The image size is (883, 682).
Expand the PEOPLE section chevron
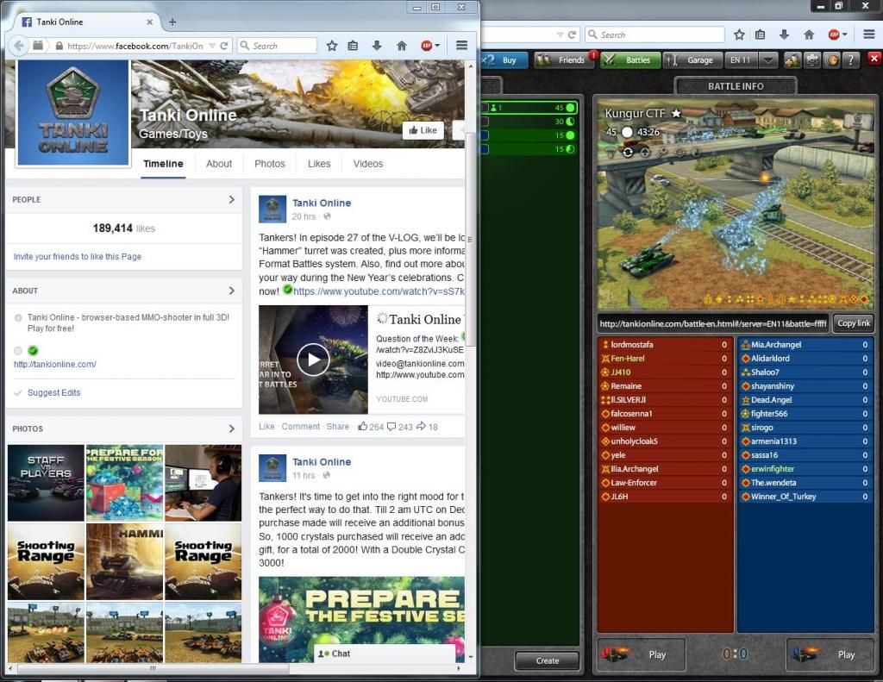click(231, 200)
